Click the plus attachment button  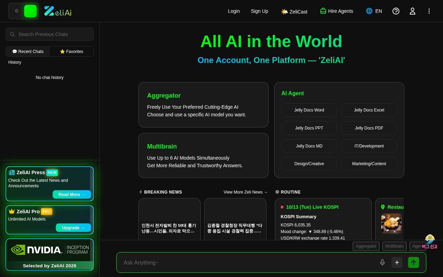click(397, 262)
